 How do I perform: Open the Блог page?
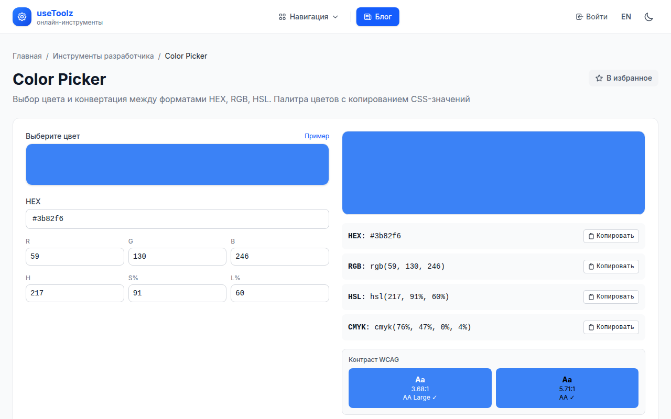coord(377,17)
